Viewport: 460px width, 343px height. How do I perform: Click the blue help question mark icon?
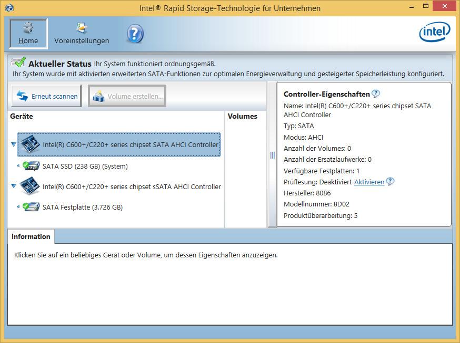coord(135,34)
